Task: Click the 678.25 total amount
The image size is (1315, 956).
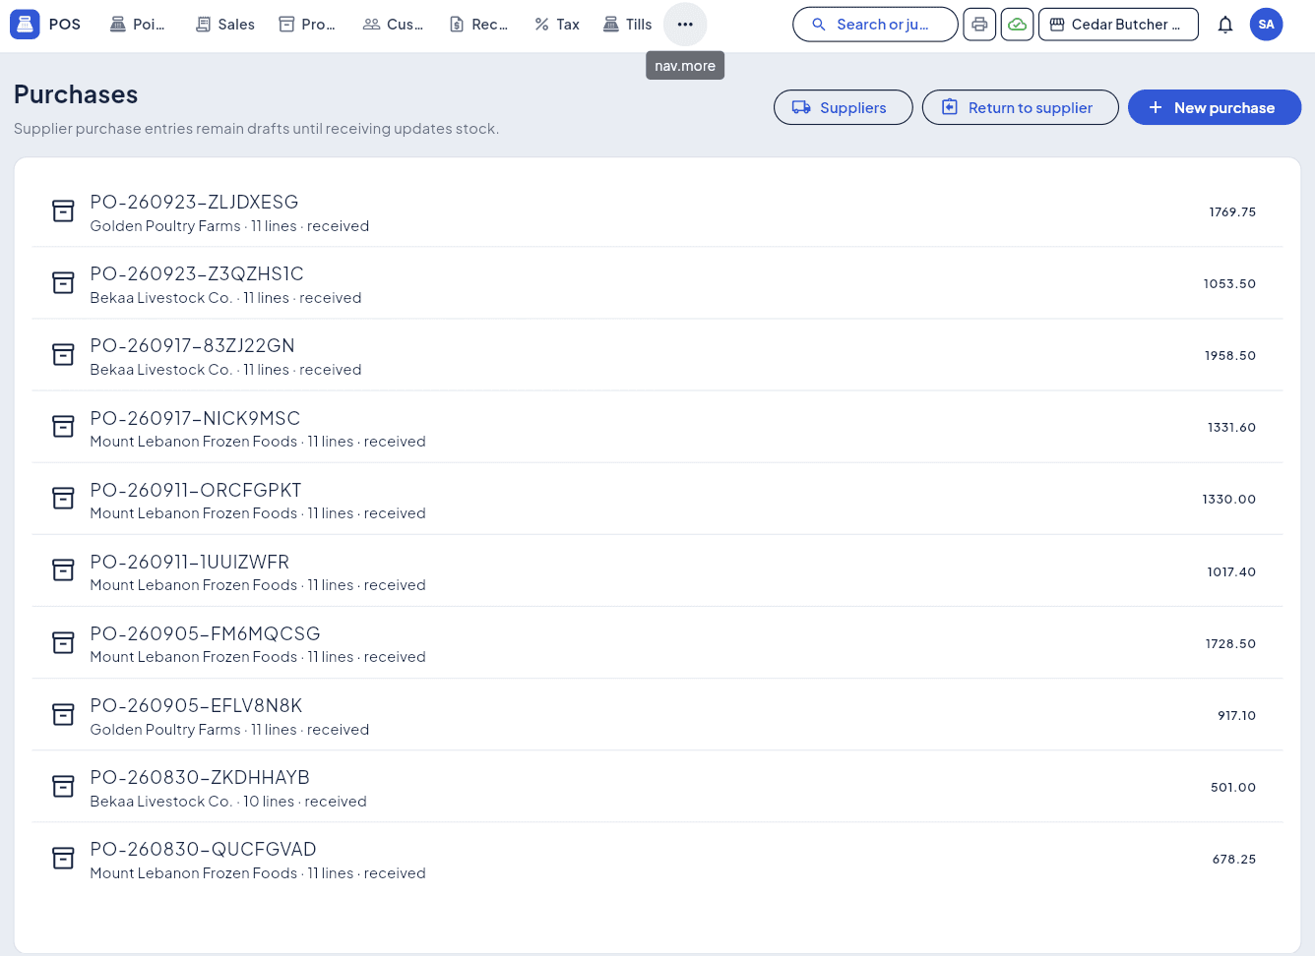Action: tap(1234, 859)
